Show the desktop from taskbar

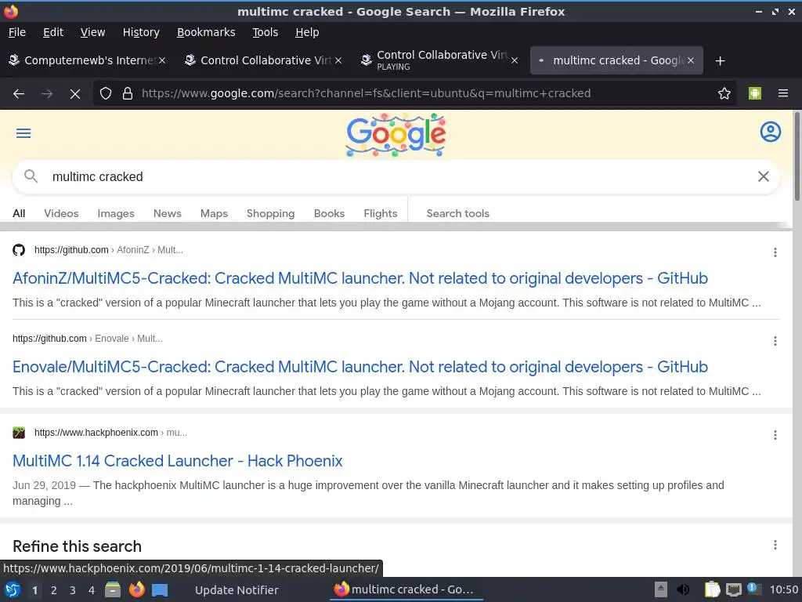pyautogui.click(x=160, y=590)
